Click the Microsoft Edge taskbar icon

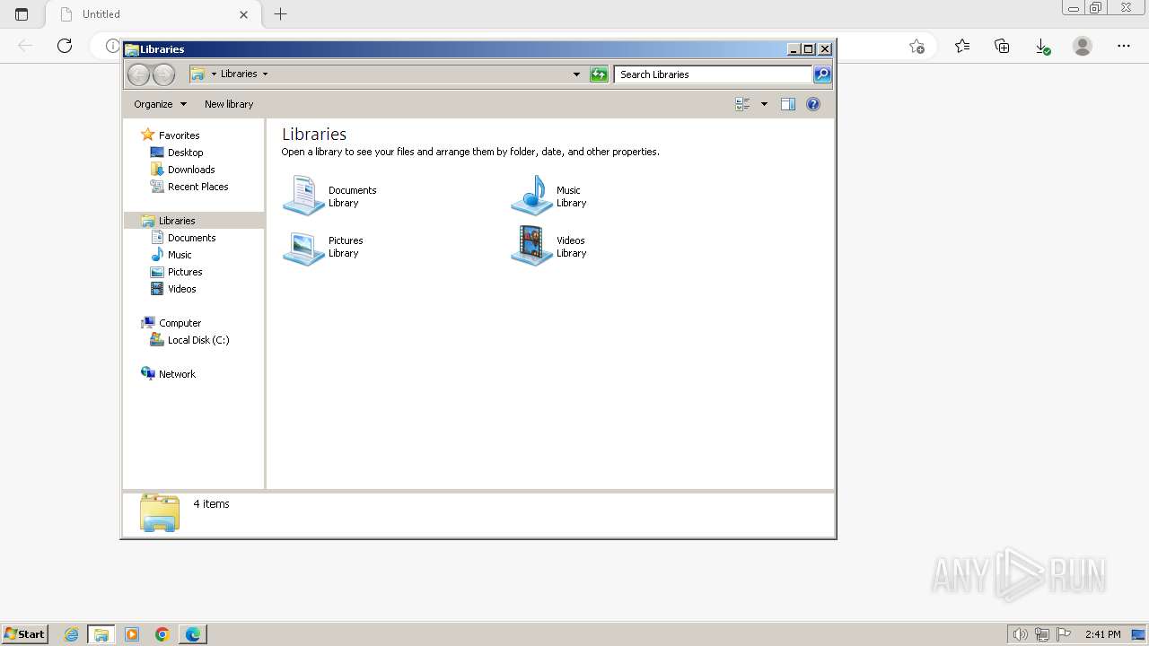193,634
